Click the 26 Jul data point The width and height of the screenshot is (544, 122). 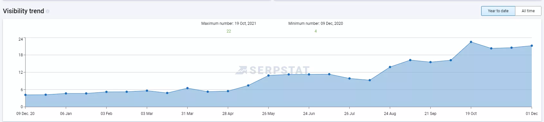click(350, 79)
